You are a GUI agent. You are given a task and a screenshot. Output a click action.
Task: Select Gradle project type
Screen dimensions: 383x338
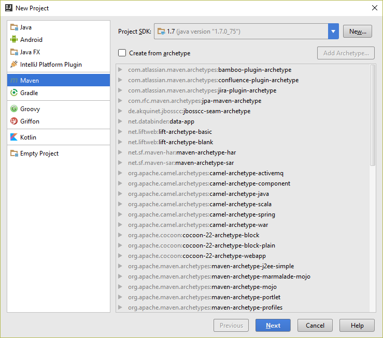59,93
